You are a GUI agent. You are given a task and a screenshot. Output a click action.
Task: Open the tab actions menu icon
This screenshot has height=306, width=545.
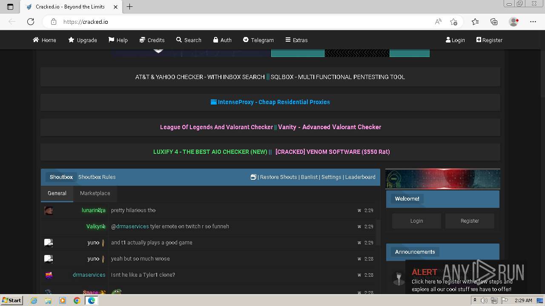tap(10, 7)
